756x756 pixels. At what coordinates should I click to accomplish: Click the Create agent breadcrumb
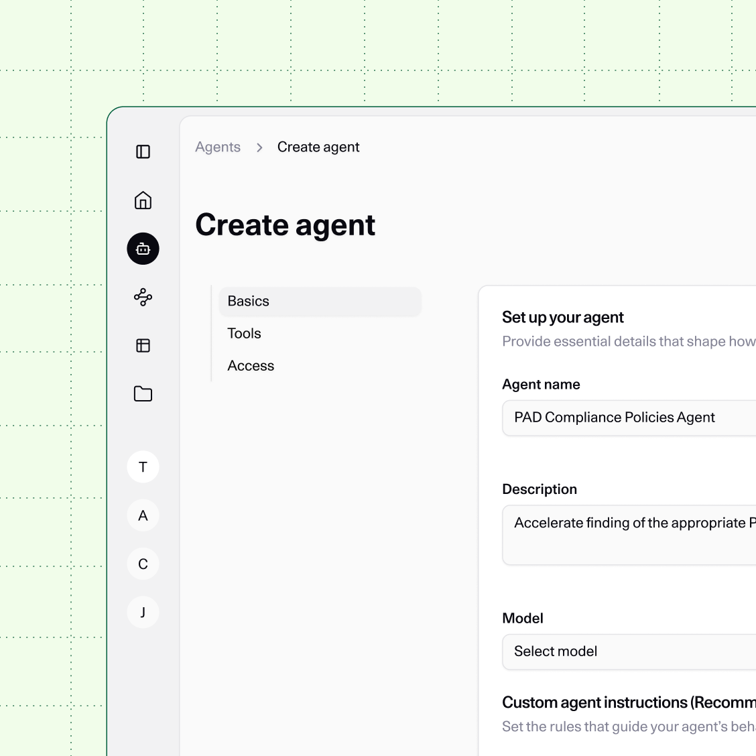point(318,147)
